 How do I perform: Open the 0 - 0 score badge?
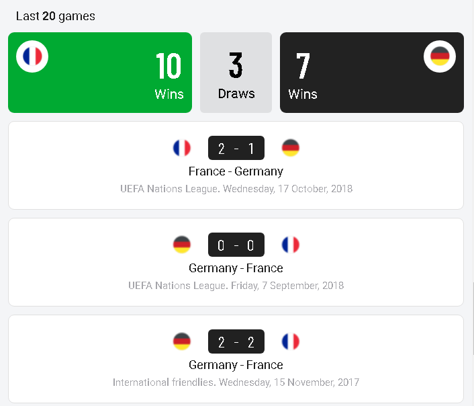(236, 245)
